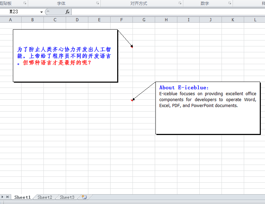The image size is (265, 204).
Task: Click the 数字 ribbon group label
Action: 205,3
